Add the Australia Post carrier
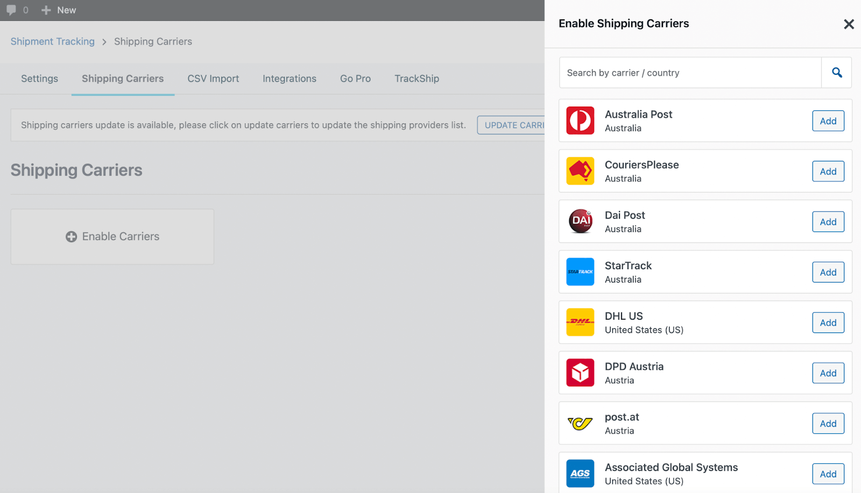This screenshot has width=861, height=493. coord(828,121)
